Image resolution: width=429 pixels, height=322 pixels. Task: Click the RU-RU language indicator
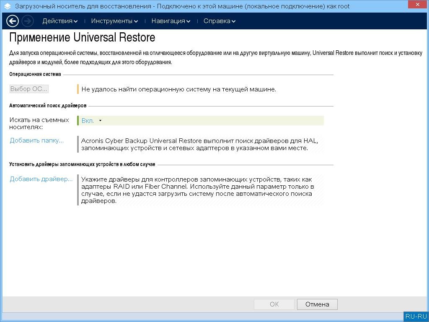point(416,316)
